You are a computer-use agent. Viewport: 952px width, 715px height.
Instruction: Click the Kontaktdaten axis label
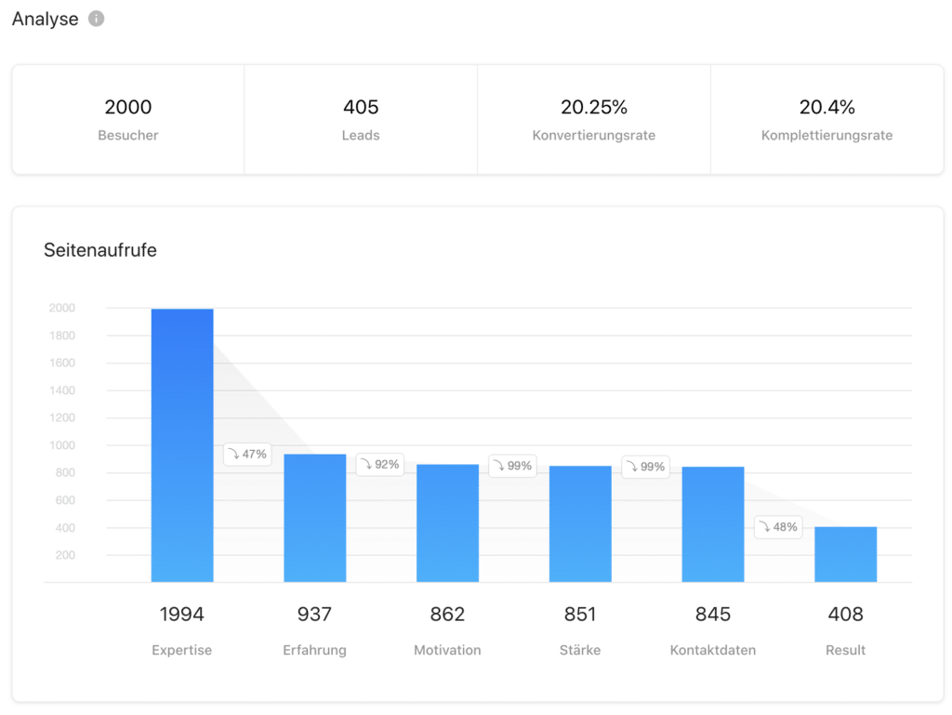713,650
